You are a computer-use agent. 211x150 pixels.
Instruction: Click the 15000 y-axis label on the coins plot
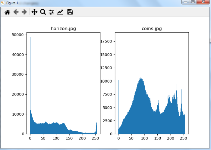click(106, 55)
